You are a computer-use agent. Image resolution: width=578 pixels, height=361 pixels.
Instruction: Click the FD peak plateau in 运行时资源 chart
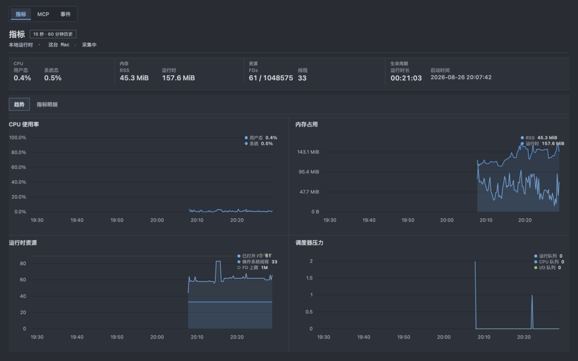218,261
